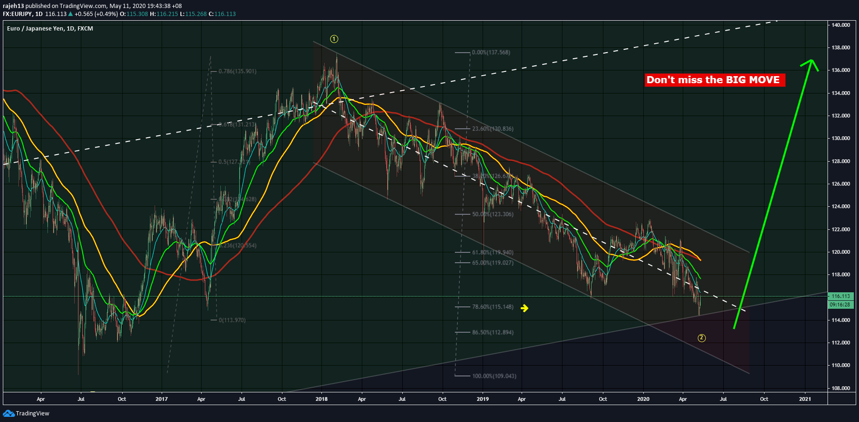Viewport: 859px width, 422px height.
Task: Click the L:115.268 low value in header
Action: point(193,14)
